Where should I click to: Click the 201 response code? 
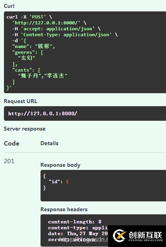(9, 161)
